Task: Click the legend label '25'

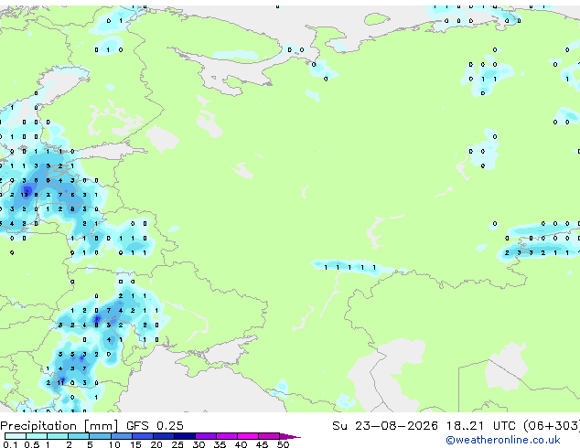Action: click(177, 444)
